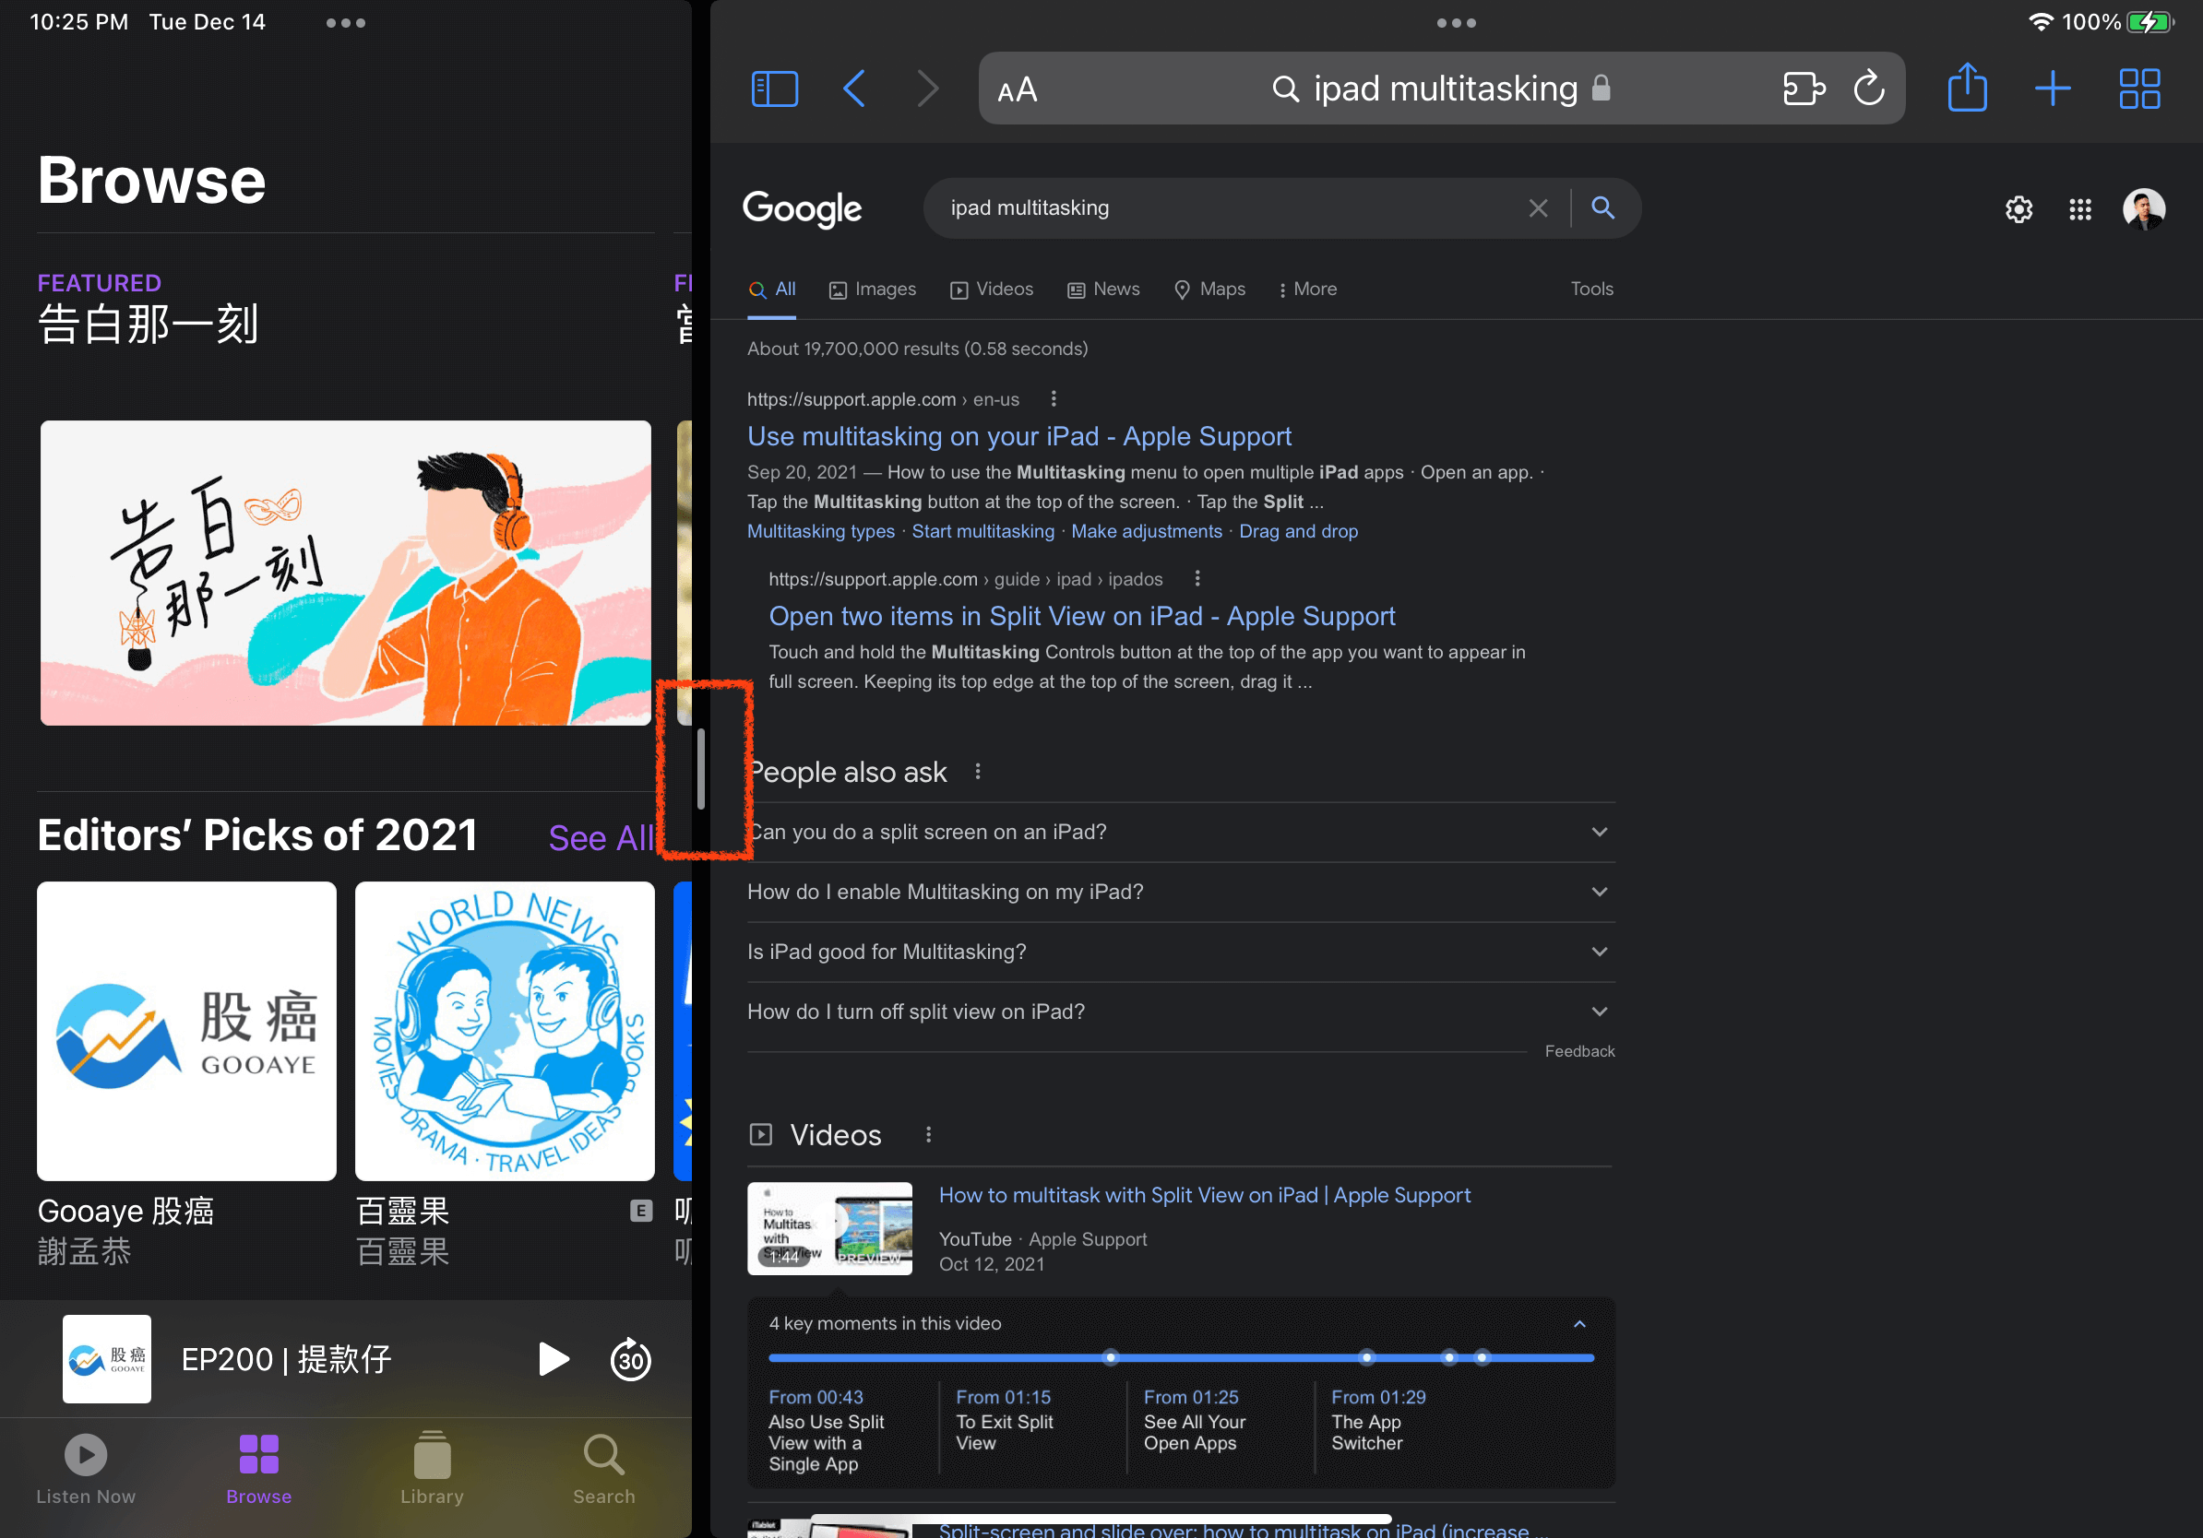Open the Split View video thumbnail
The height and width of the screenshot is (1538, 2203).
click(830, 1228)
